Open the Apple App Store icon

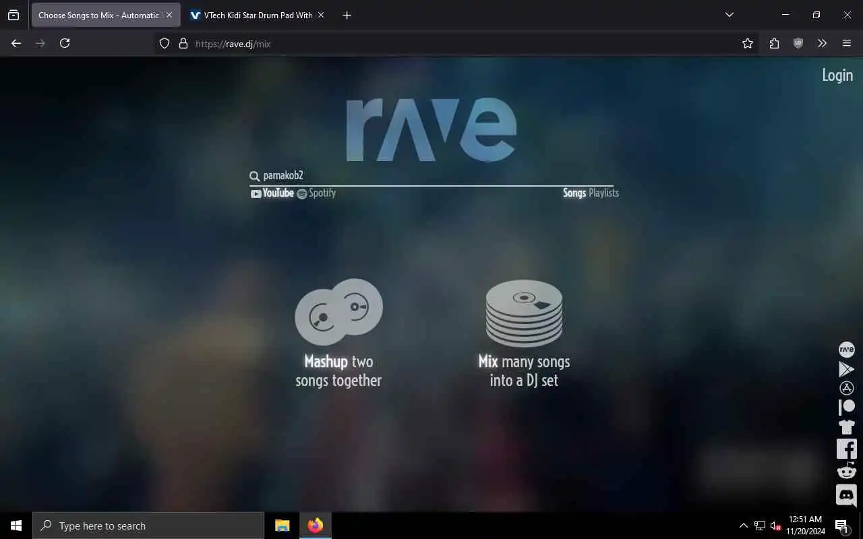point(846,388)
